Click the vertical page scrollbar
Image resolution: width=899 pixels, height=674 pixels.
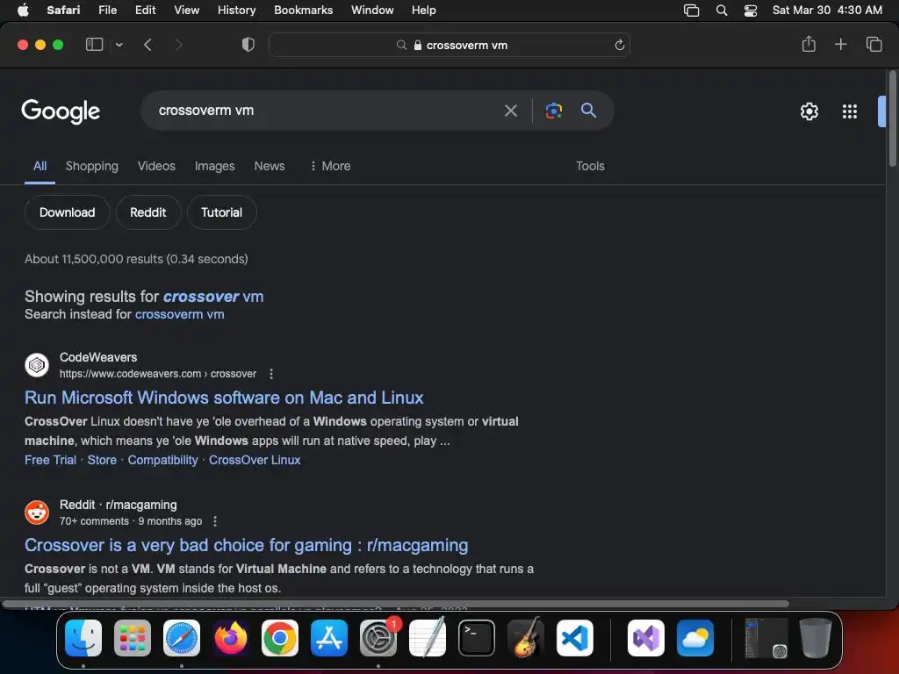point(892,118)
